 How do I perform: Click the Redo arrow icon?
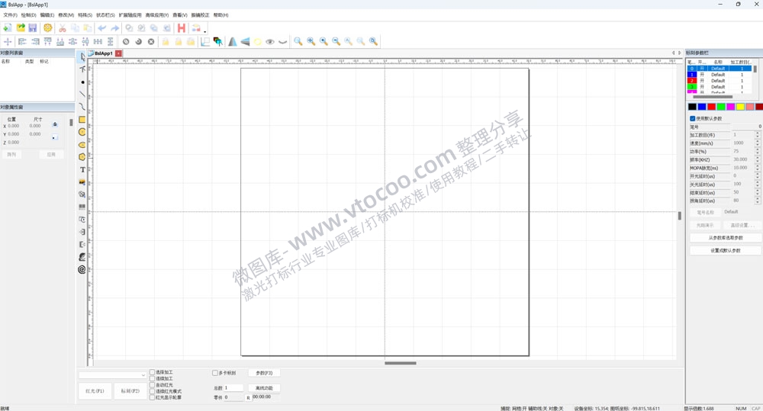115,28
